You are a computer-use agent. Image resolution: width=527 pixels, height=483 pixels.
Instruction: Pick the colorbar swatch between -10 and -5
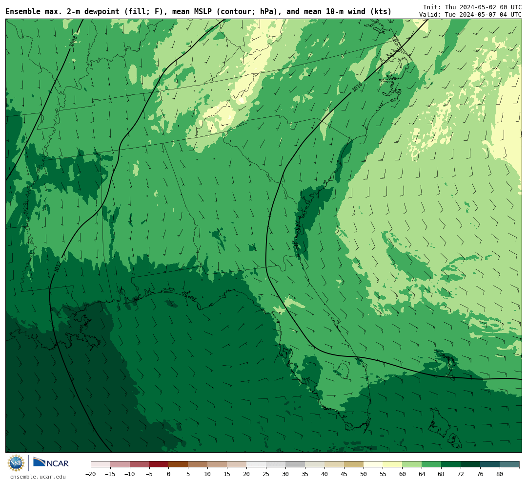coord(140,464)
